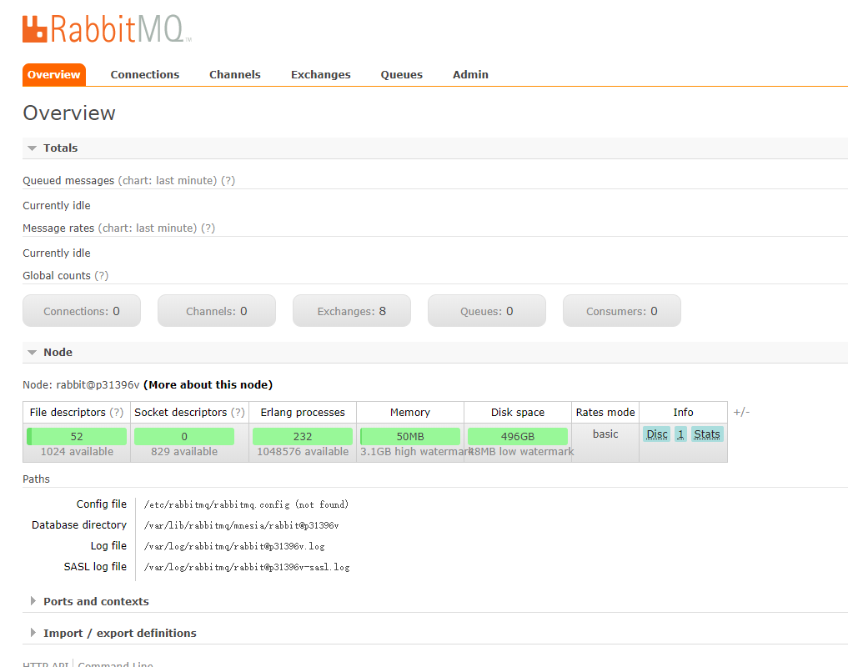Viewport: 848px width, 667px height.
Task: Click the Consumers: 0 count button
Action: [x=622, y=311]
